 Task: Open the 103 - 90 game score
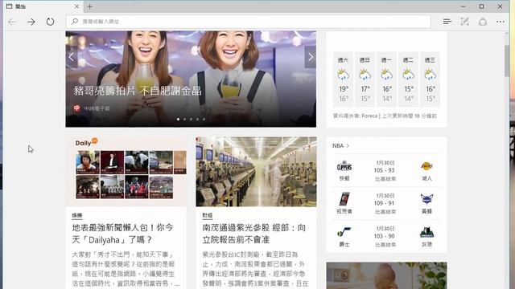pos(385,236)
